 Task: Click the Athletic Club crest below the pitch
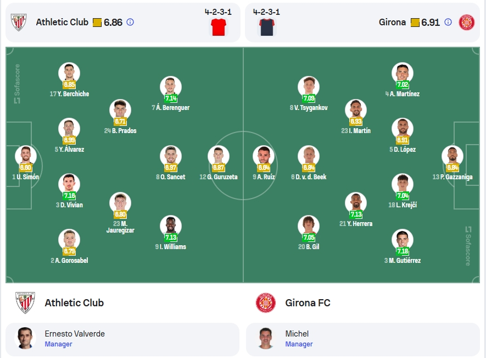pyautogui.click(x=25, y=302)
